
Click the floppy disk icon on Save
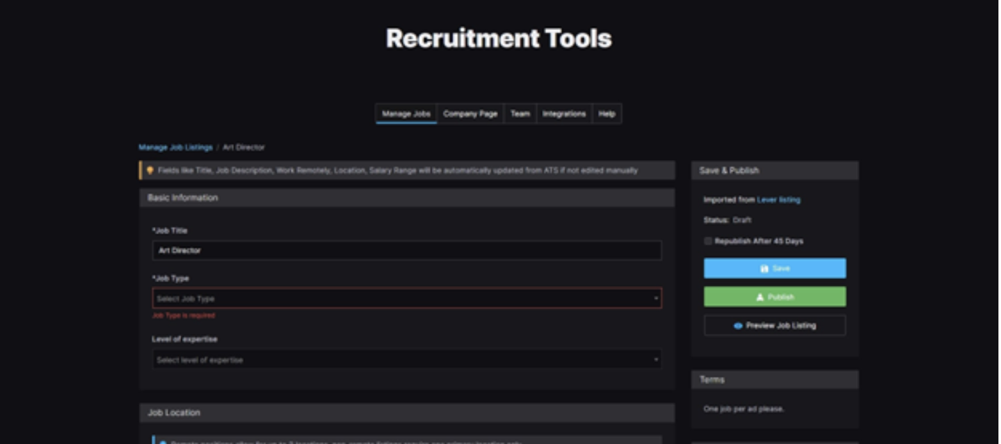[764, 269]
